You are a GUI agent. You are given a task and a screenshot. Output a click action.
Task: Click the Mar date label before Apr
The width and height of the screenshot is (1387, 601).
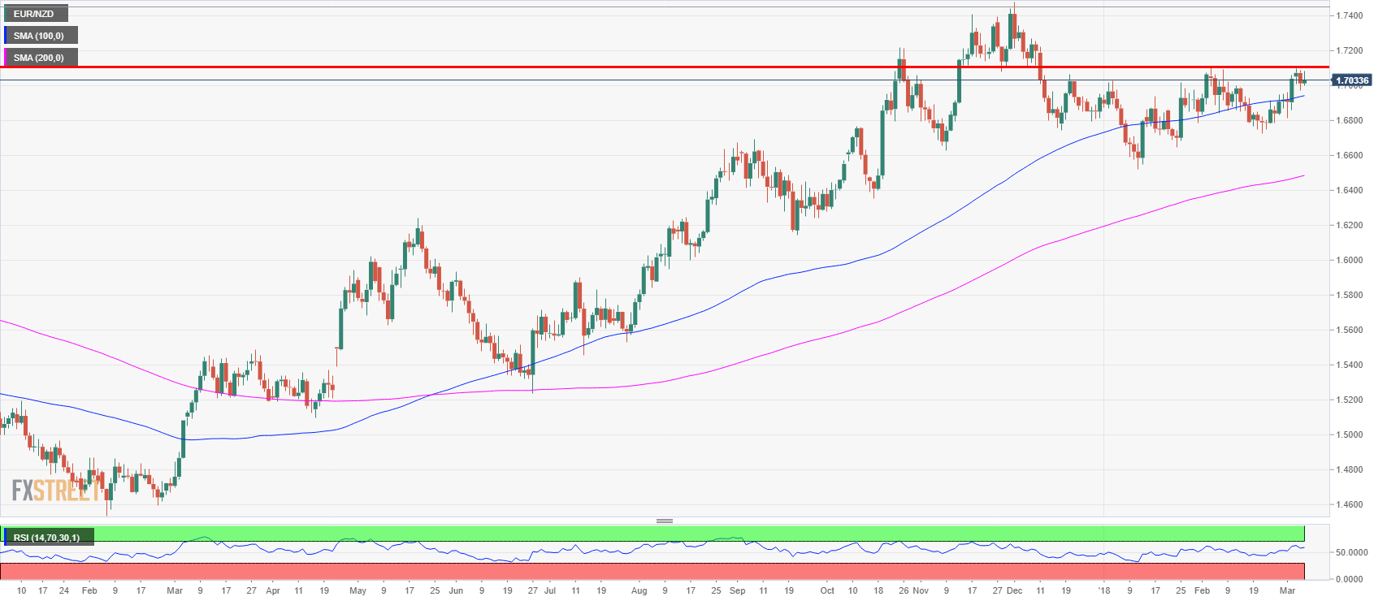tap(174, 590)
